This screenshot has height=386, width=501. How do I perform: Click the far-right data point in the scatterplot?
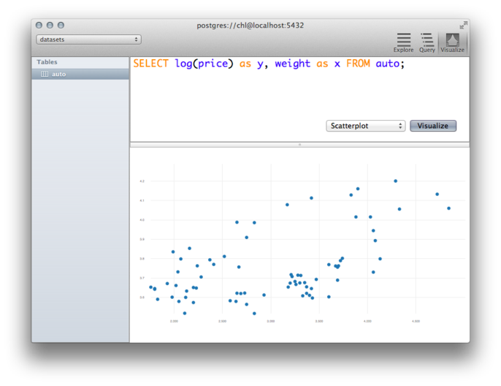[448, 208]
